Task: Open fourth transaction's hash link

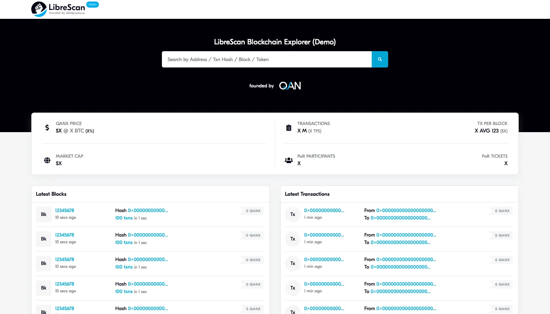Action: click(x=324, y=284)
